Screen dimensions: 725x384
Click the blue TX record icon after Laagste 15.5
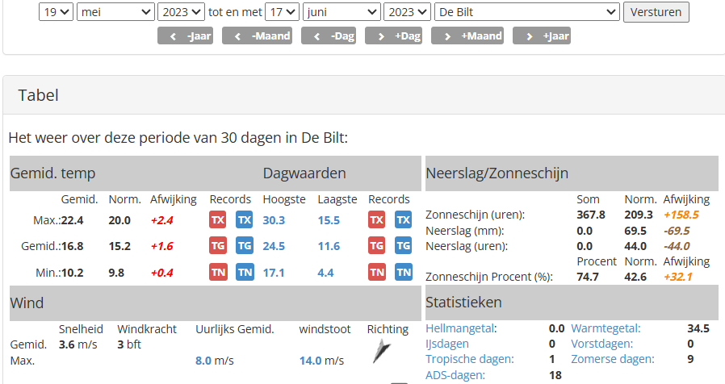pyautogui.click(x=403, y=220)
